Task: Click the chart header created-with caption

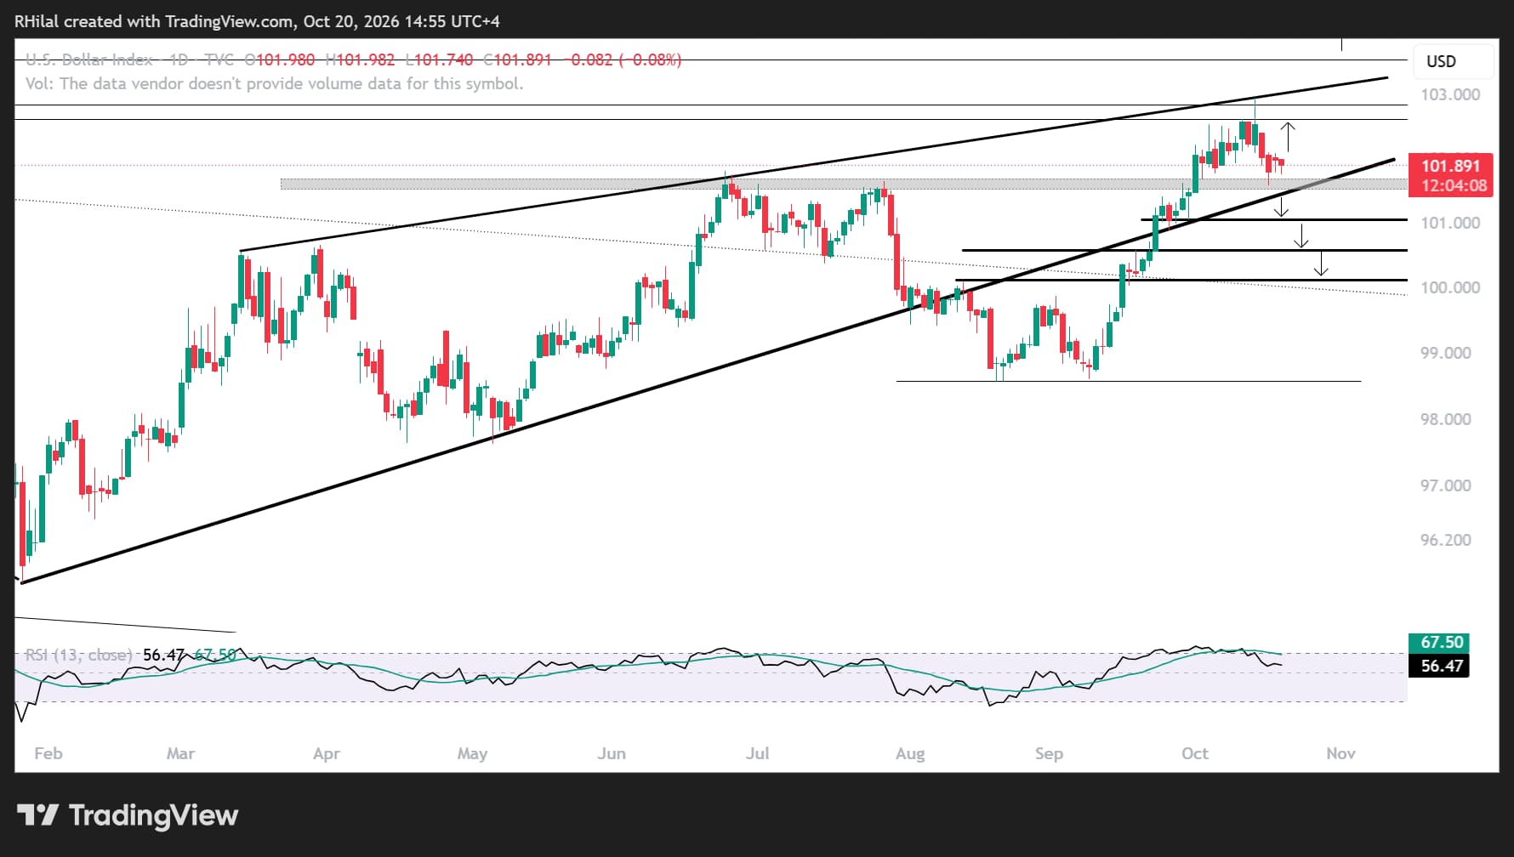Action: 257,21
